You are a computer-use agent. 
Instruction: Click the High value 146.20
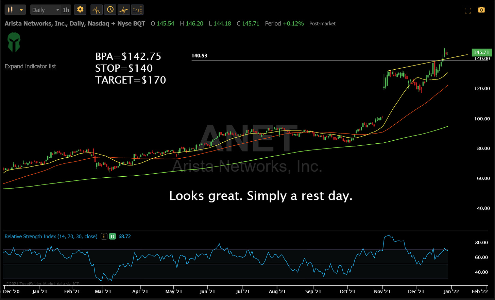tap(194, 23)
